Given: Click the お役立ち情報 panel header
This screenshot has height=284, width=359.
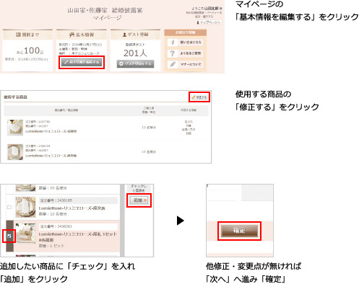Looking at the screenshot, I should click(185, 32).
